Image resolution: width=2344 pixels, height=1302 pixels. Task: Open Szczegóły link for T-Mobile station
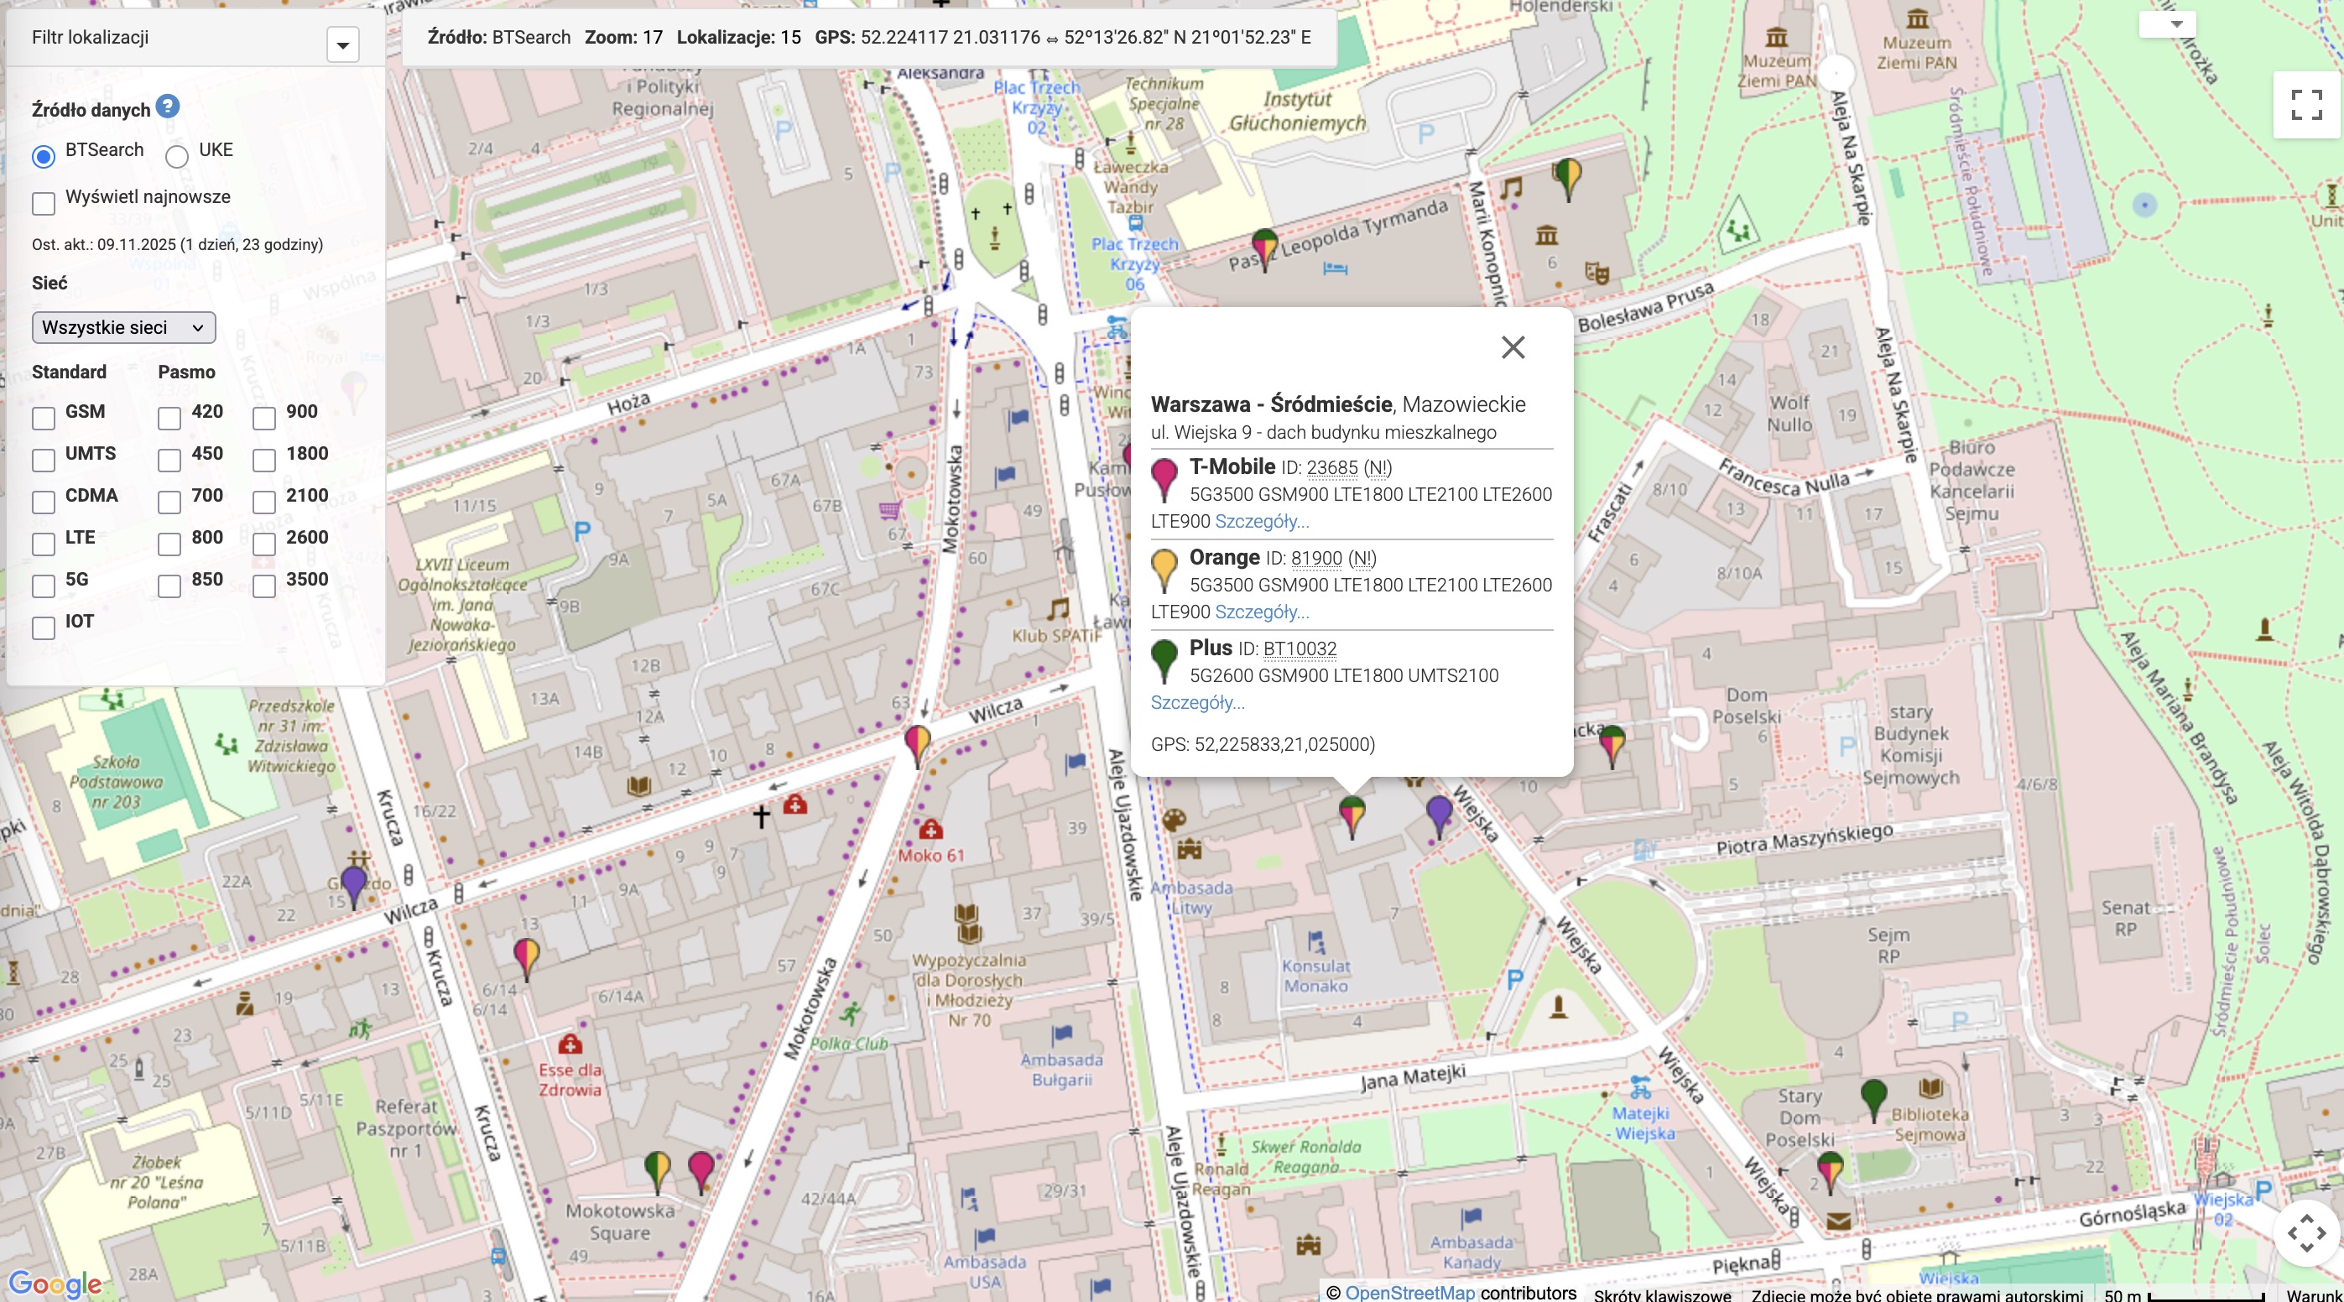pyautogui.click(x=1261, y=521)
